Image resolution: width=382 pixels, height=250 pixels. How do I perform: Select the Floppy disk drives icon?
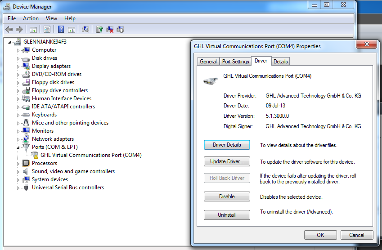(26, 83)
